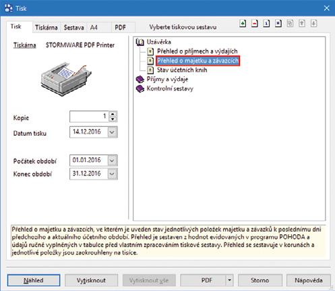The width and height of the screenshot is (335, 291).
Task: Click the open book icon beside Uzávěrka
Action: coord(140,42)
